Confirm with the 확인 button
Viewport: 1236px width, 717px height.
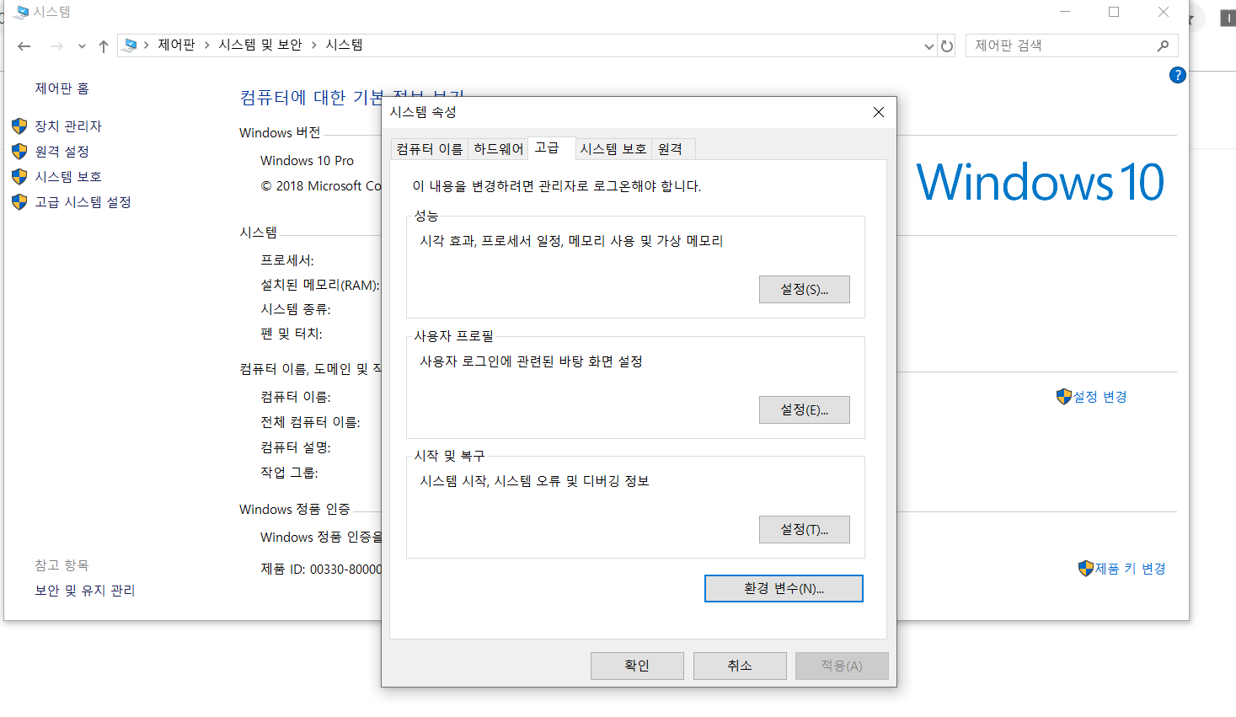[637, 666]
